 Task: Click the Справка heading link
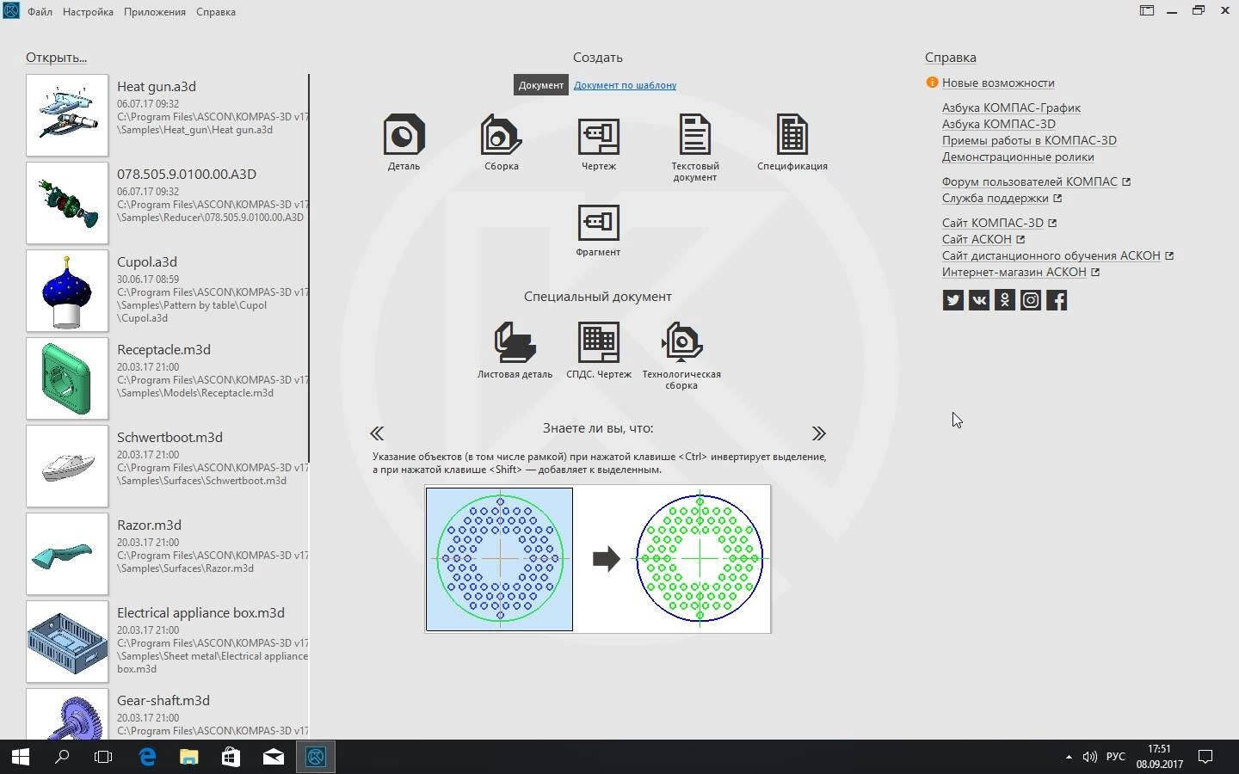950,58
